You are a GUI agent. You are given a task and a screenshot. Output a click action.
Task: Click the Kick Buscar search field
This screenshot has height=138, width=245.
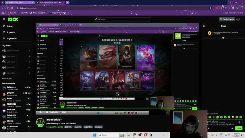point(122,19)
